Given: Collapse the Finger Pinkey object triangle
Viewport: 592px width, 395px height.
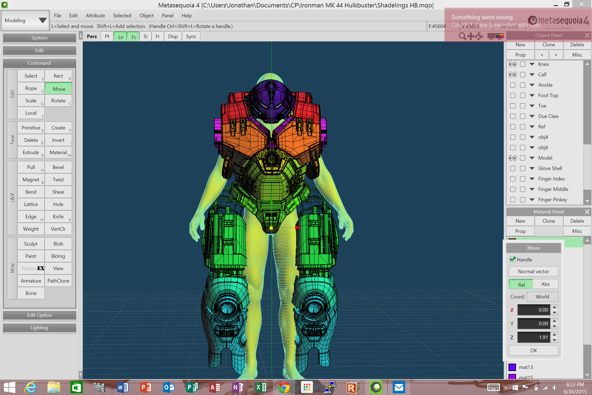Looking at the screenshot, I should click(x=532, y=200).
